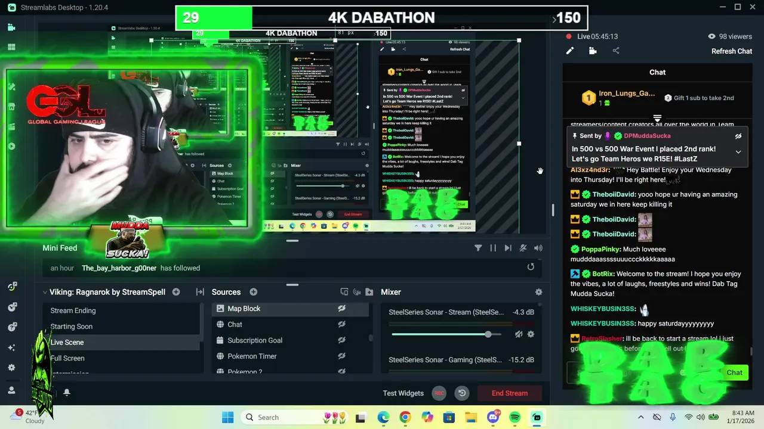Image resolution: width=764 pixels, height=429 pixels.
Task: Open the account profile sidebar icon
Action: pos(11,390)
